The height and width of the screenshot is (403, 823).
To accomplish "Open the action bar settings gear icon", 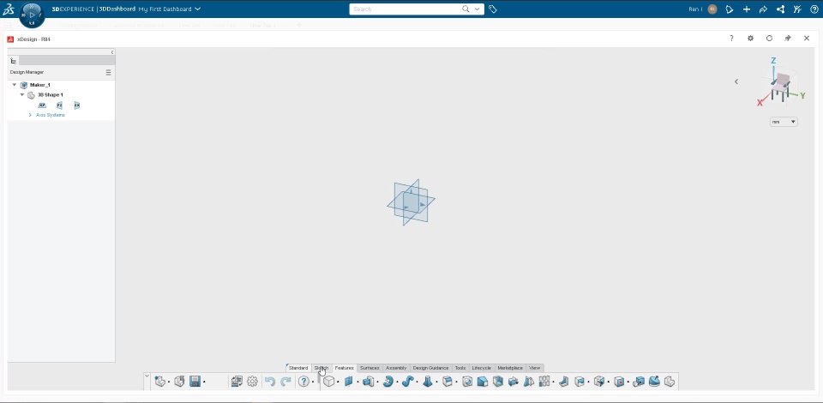I will pos(252,382).
